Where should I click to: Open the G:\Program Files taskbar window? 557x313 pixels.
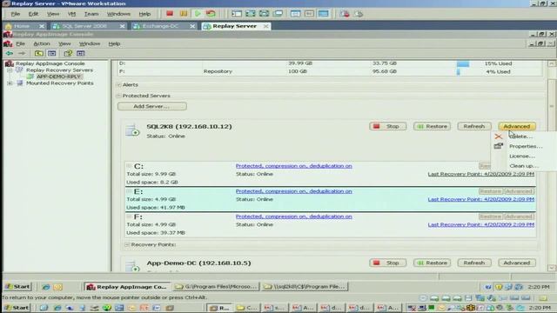[216, 286]
